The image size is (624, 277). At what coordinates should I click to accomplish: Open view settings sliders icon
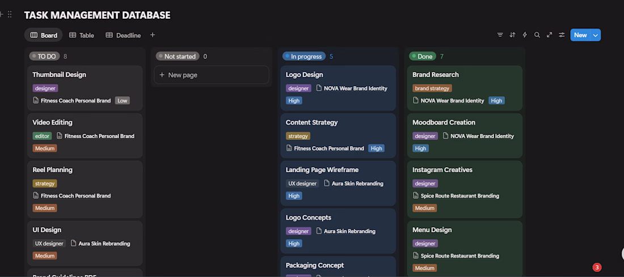[x=562, y=35]
